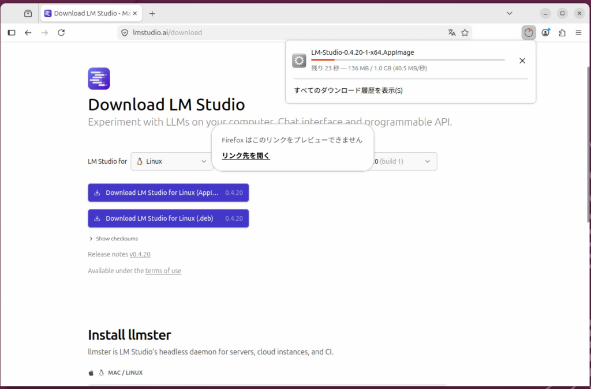591x389 pixels.
Task: Click the AppImage download progress bar
Action: tap(408, 60)
